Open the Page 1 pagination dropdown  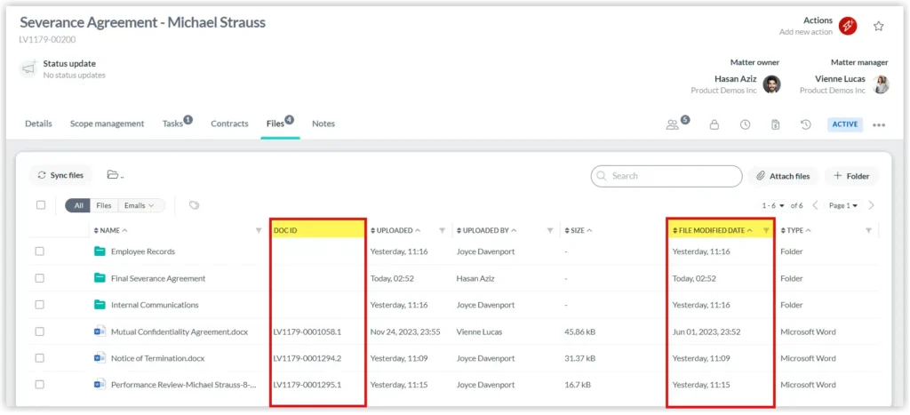(842, 205)
